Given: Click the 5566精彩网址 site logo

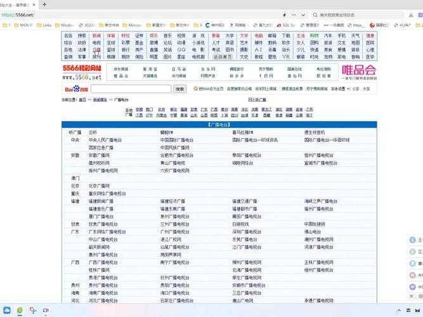Looking at the screenshot, I should 82,72.
